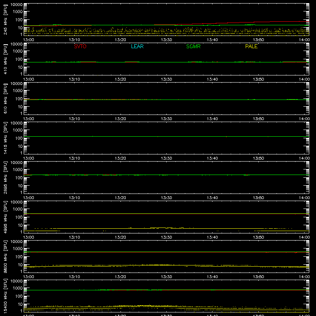
Task: Click the 1000 tick label of the 4995 MHz panel
Action: coord(18,209)
